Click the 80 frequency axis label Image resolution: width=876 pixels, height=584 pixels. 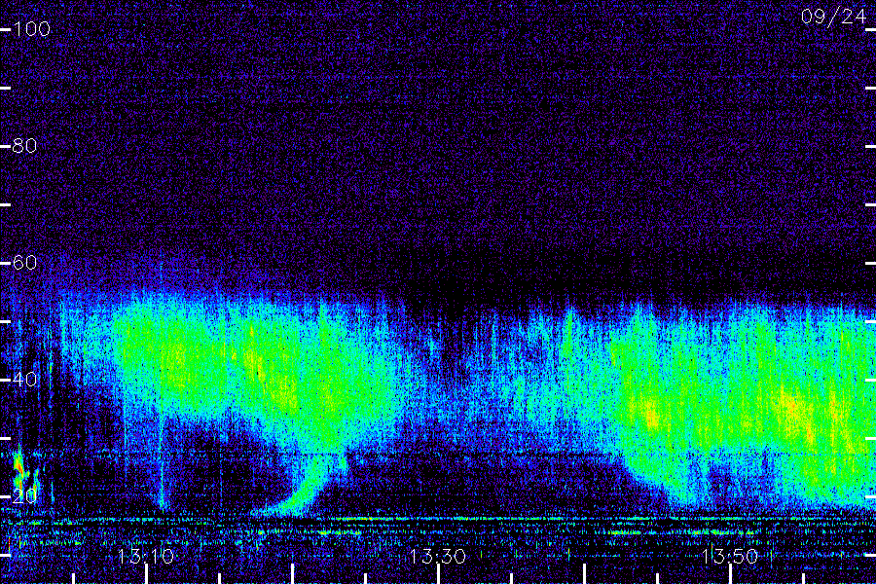(x=24, y=146)
